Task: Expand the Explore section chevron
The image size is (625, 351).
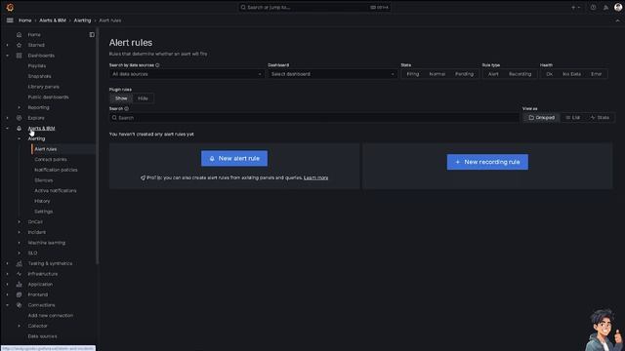Action: 7,118
